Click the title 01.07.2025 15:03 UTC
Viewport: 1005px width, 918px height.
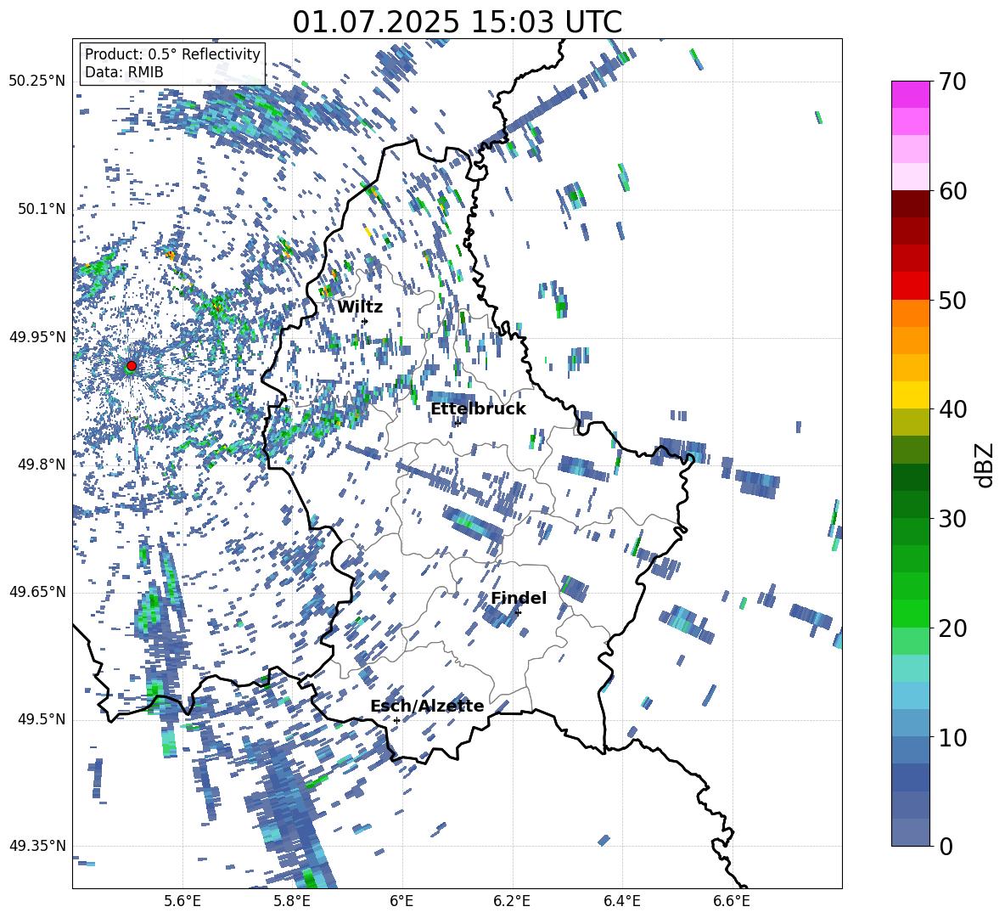point(458,22)
